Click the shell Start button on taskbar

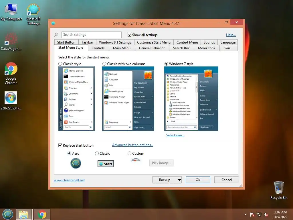point(8,214)
